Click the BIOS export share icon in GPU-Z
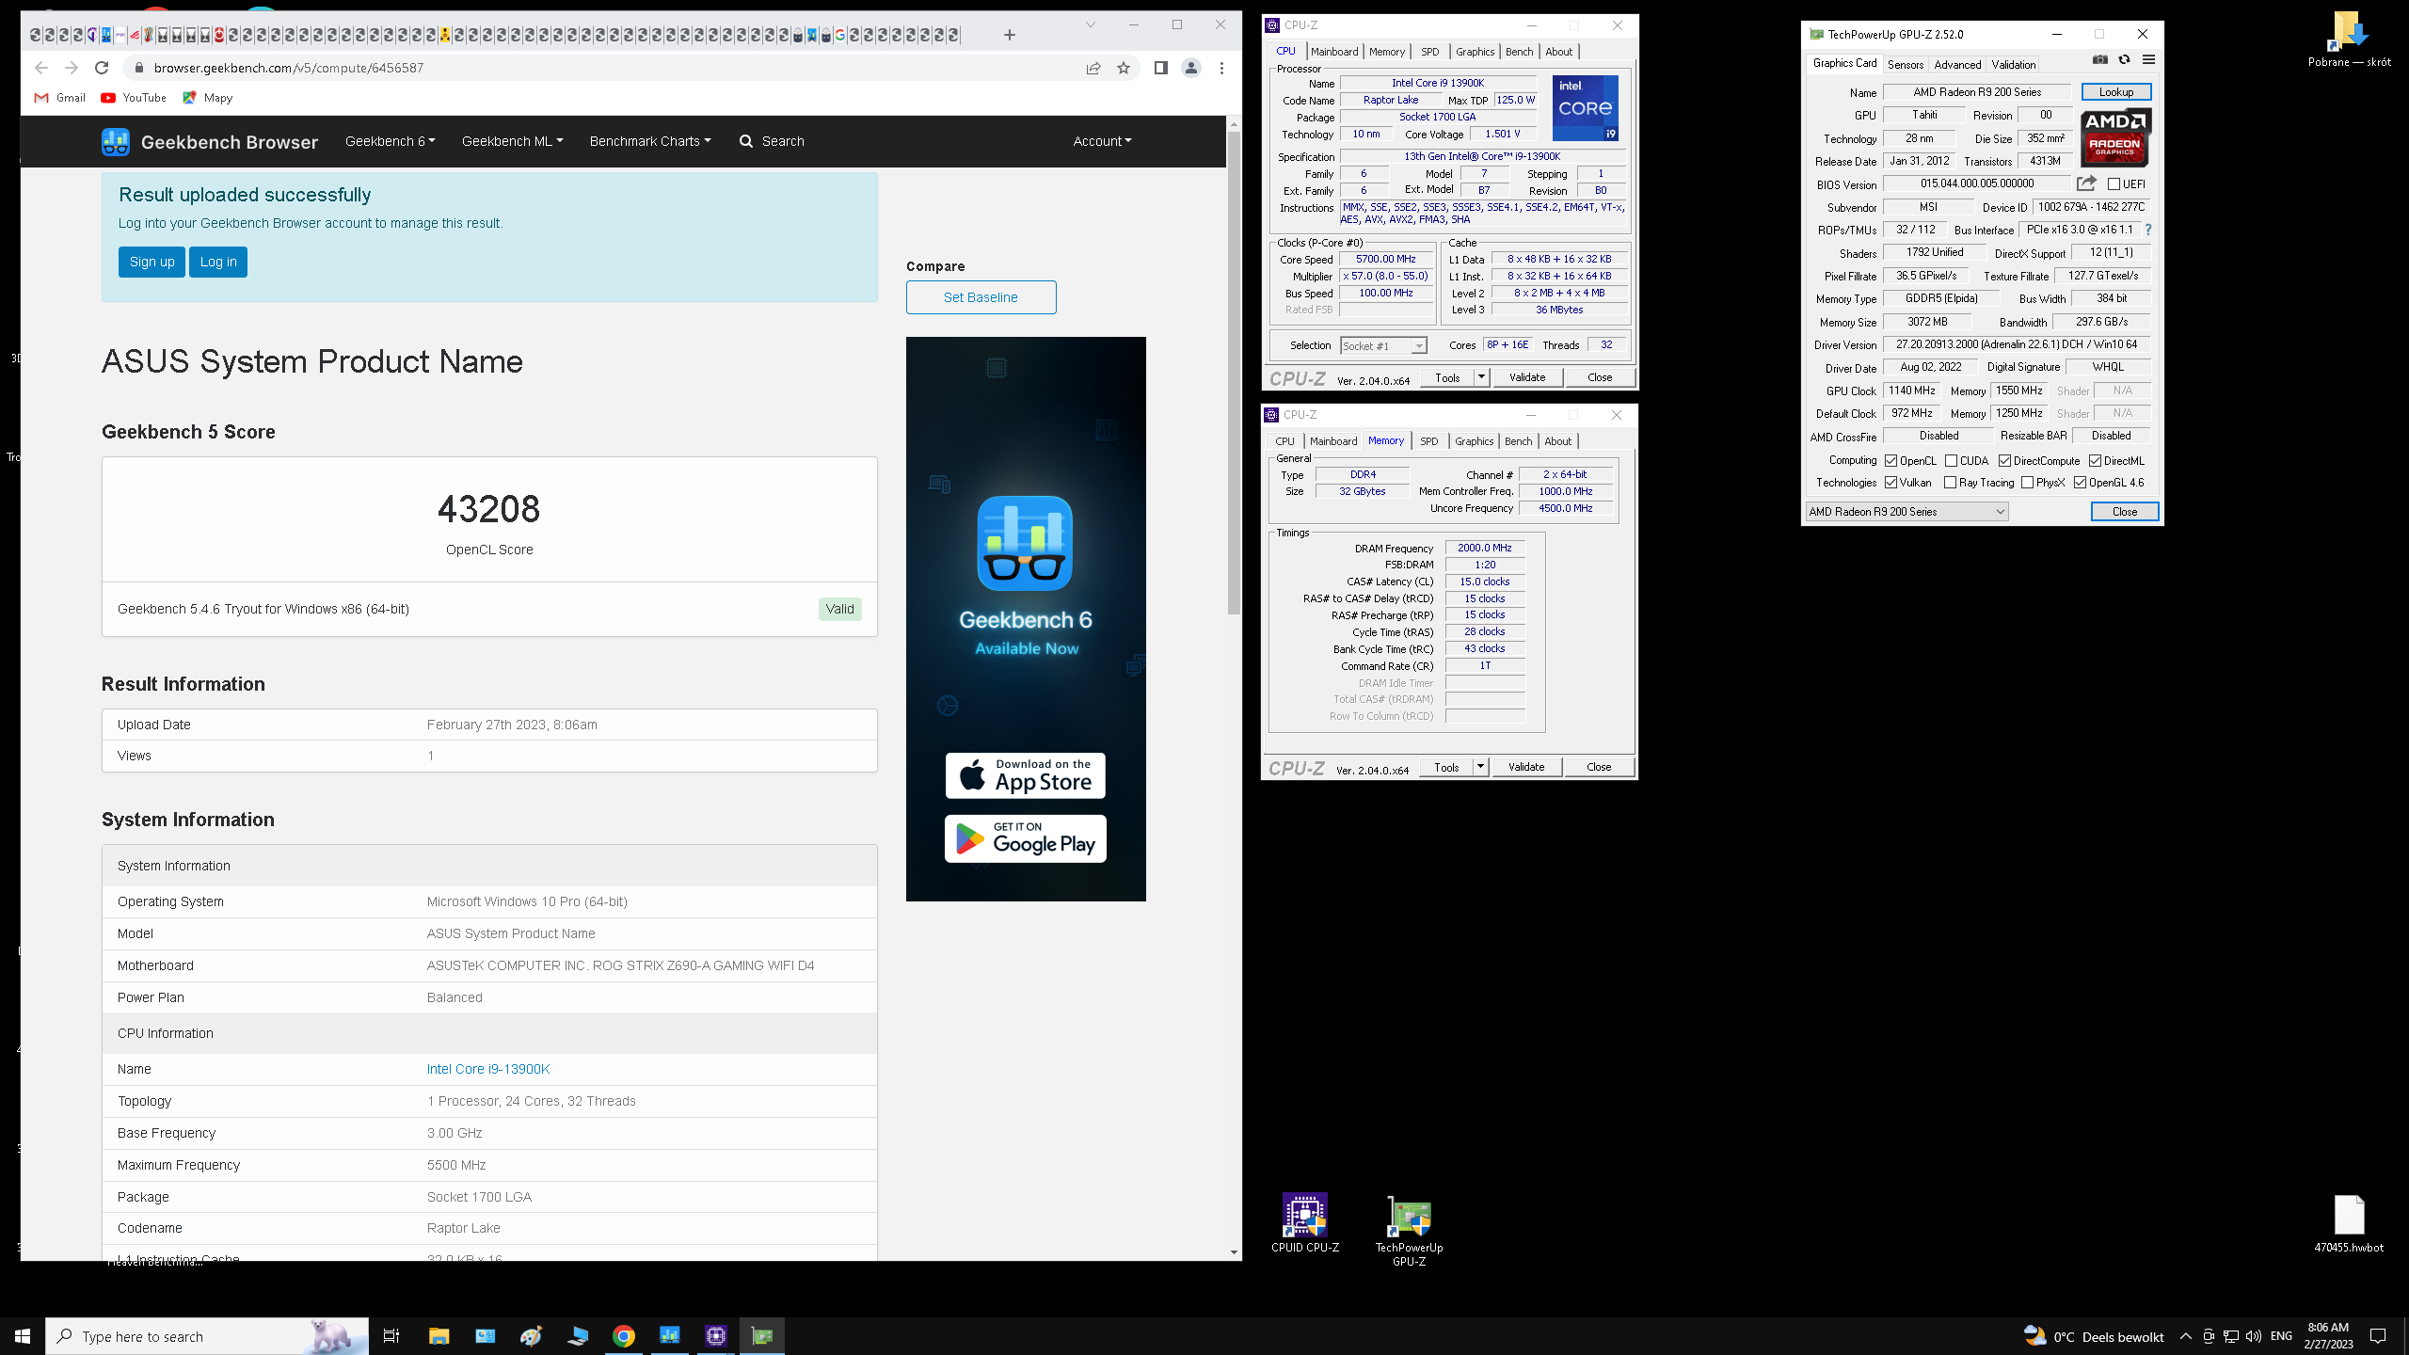 point(2086,183)
